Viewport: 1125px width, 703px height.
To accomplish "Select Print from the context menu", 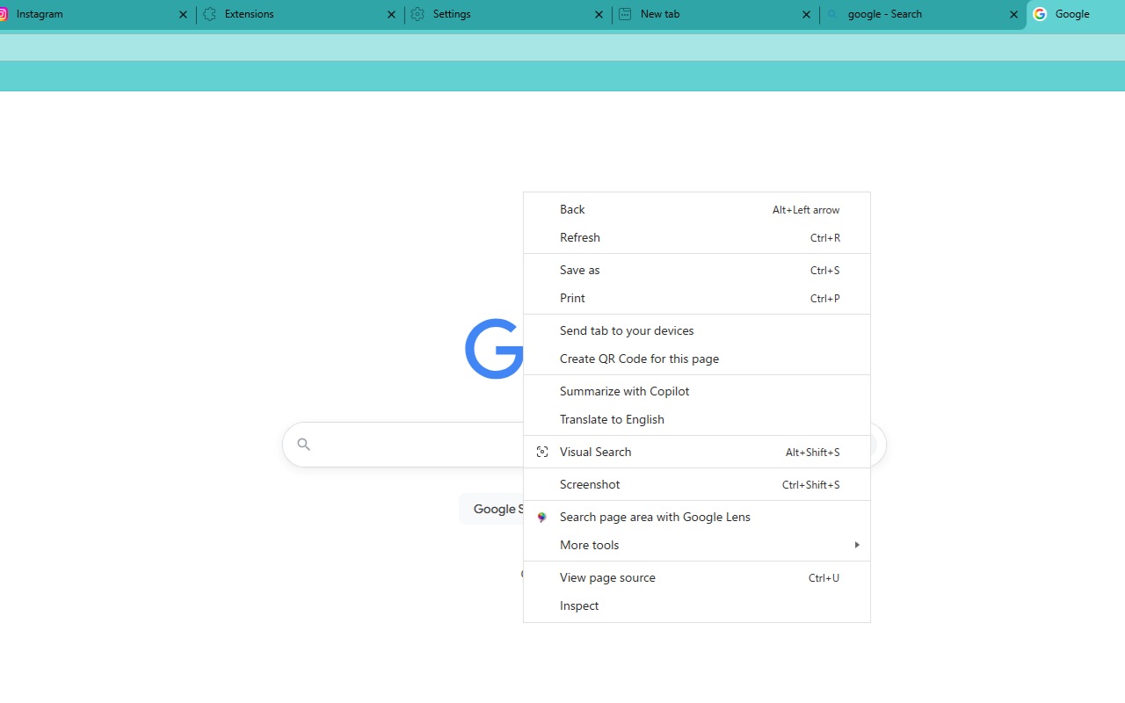I will [697, 298].
